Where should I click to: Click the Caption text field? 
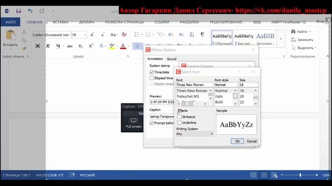click(162, 116)
